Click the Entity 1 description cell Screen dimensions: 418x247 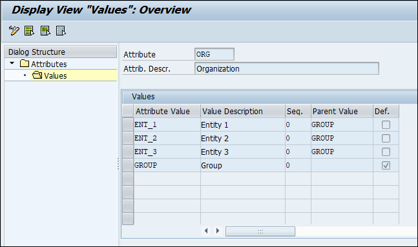[243, 124]
